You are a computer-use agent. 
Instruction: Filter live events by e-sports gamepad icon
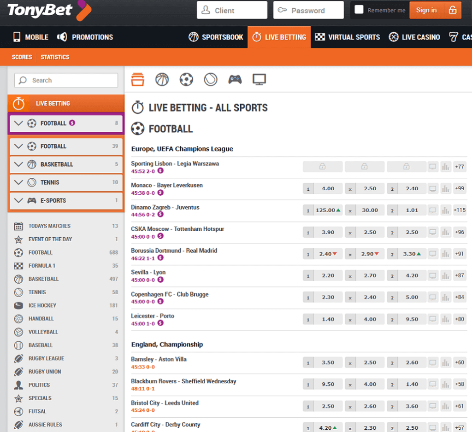pos(235,79)
